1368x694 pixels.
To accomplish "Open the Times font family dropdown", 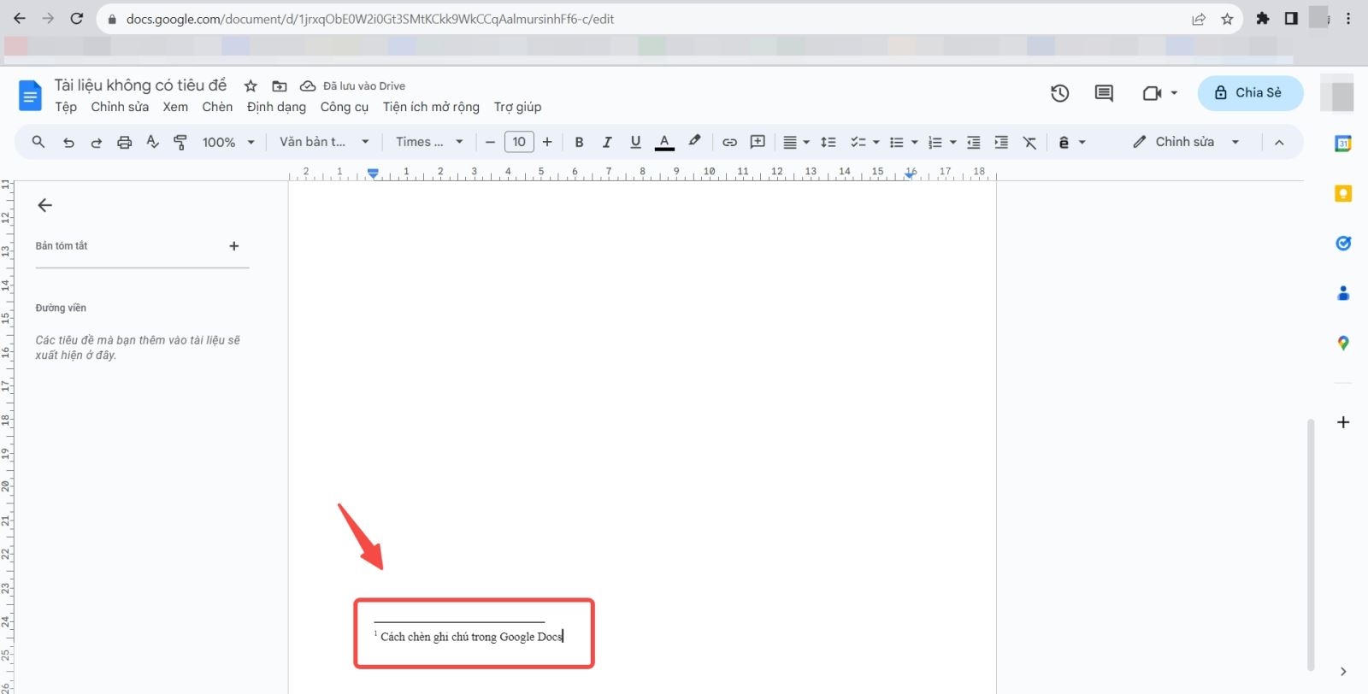I will [429, 142].
